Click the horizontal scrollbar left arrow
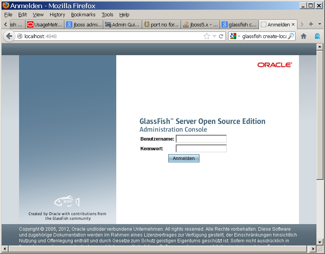325x254 pixels. (x=5, y=249)
